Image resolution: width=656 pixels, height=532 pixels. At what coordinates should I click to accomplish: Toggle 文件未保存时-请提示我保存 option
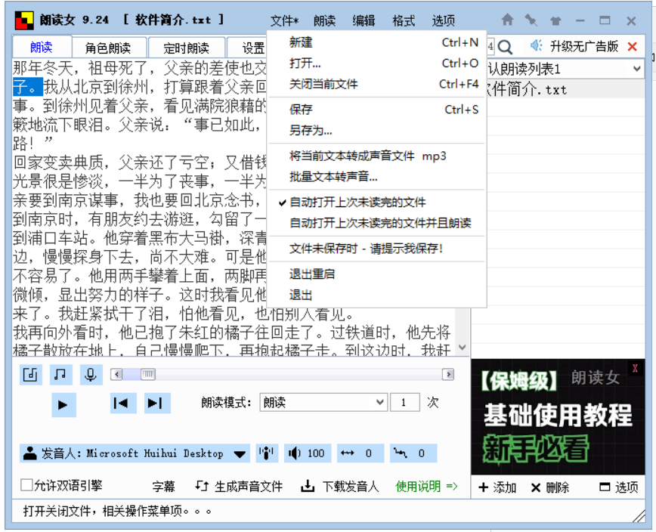(x=366, y=249)
